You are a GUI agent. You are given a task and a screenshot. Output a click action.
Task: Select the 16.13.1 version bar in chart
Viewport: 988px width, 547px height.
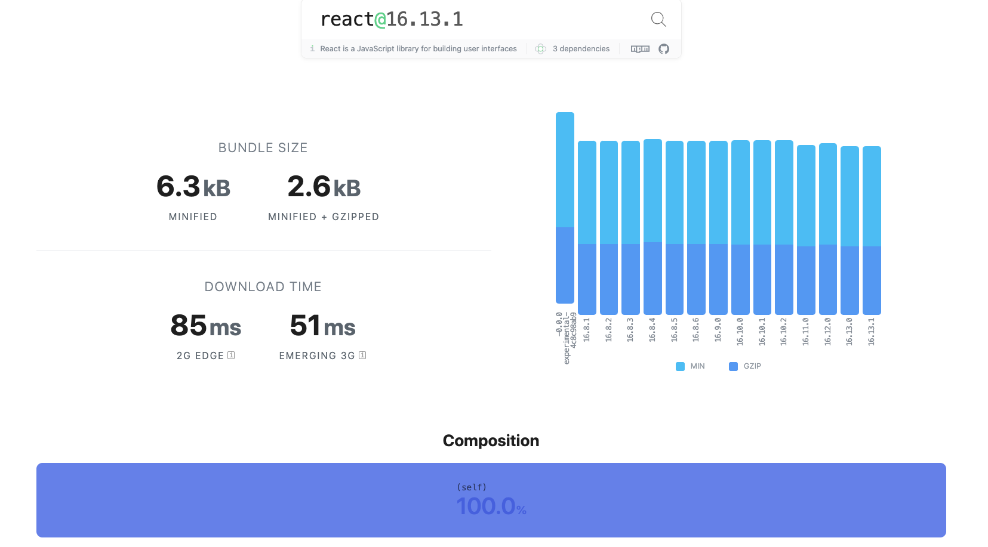872,230
